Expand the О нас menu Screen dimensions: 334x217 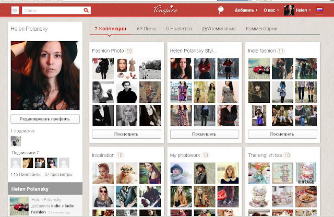(x=271, y=10)
